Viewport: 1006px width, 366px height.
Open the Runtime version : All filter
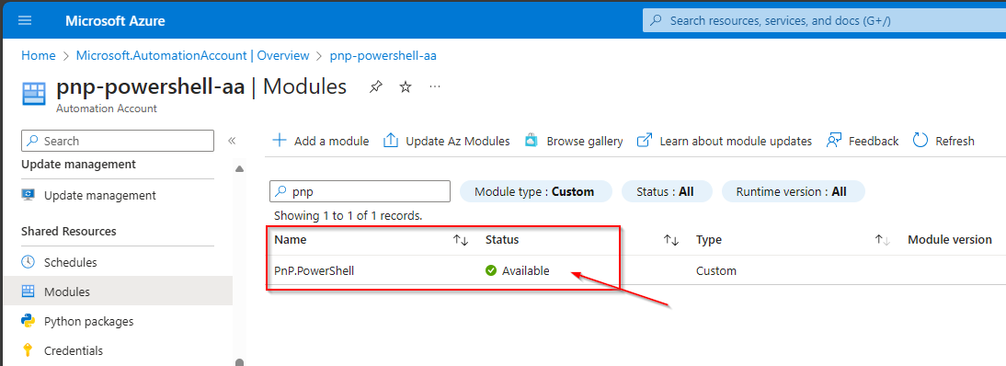(x=793, y=191)
